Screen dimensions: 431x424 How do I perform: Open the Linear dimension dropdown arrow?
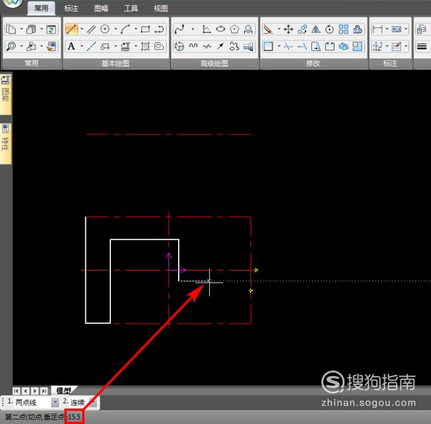[x=387, y=29]
